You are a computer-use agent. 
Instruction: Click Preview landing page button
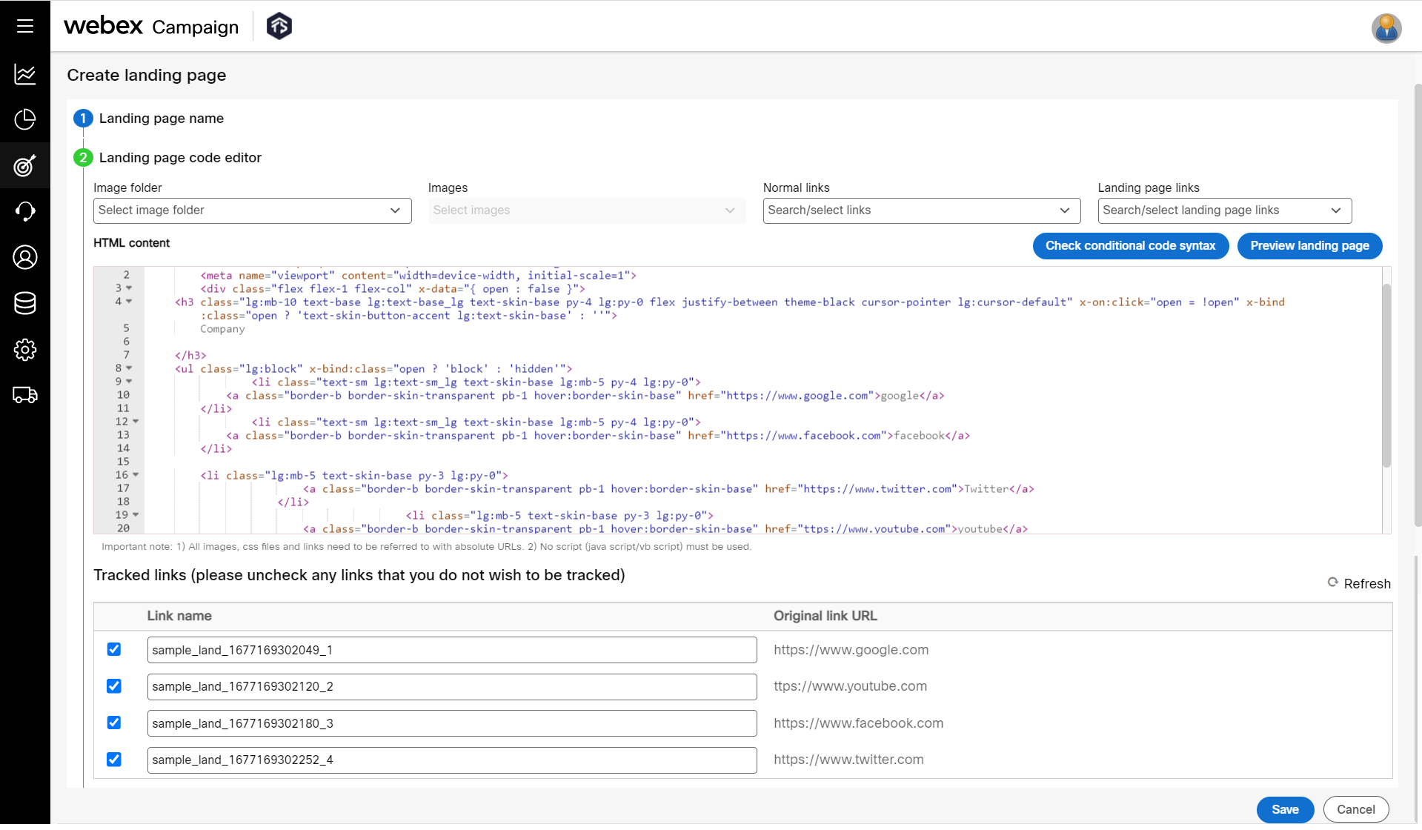click(x=1309, y=246)
